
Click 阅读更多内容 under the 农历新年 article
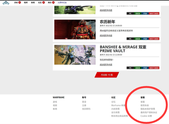pyautogui.click(x=106, y=35)
